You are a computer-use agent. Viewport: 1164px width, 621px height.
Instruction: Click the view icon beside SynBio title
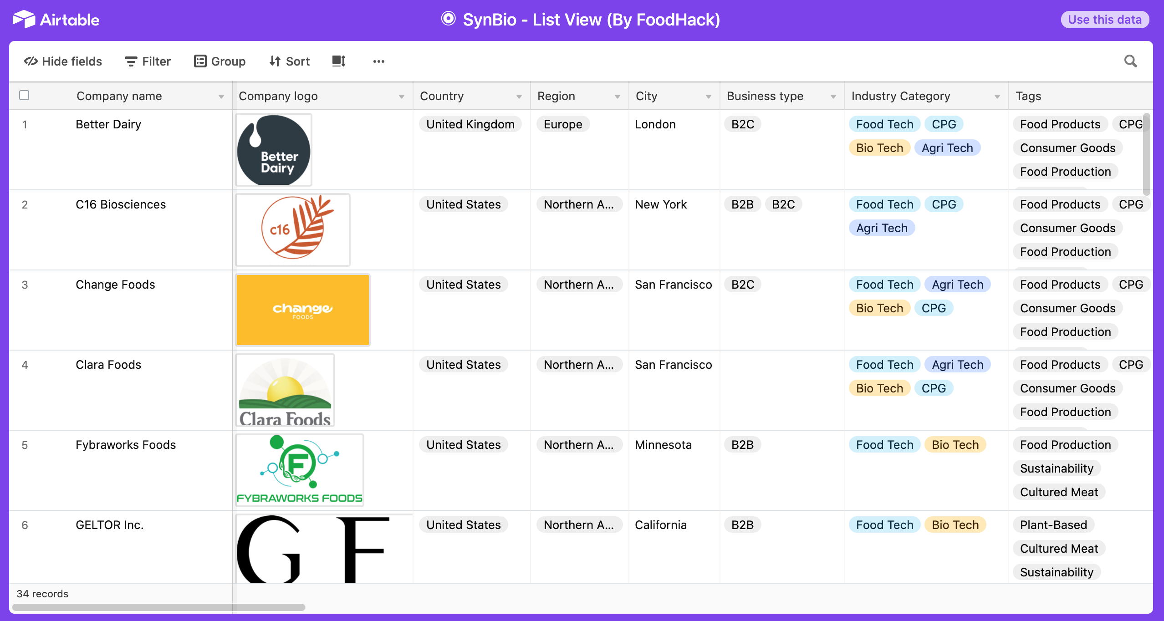448,19
